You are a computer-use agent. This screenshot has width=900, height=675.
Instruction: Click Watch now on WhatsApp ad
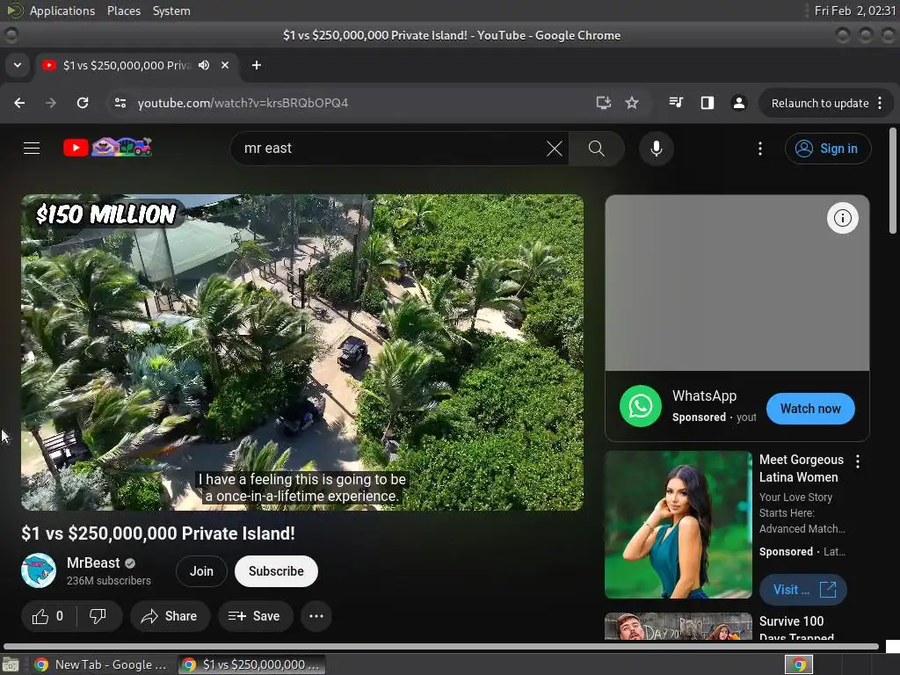pos(810,409)
